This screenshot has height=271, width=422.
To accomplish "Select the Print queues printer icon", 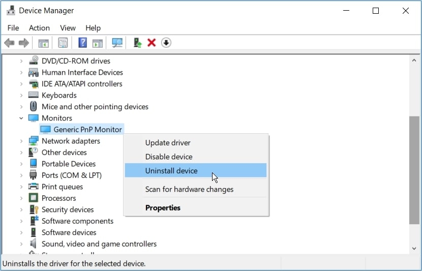I will [34, 186].
